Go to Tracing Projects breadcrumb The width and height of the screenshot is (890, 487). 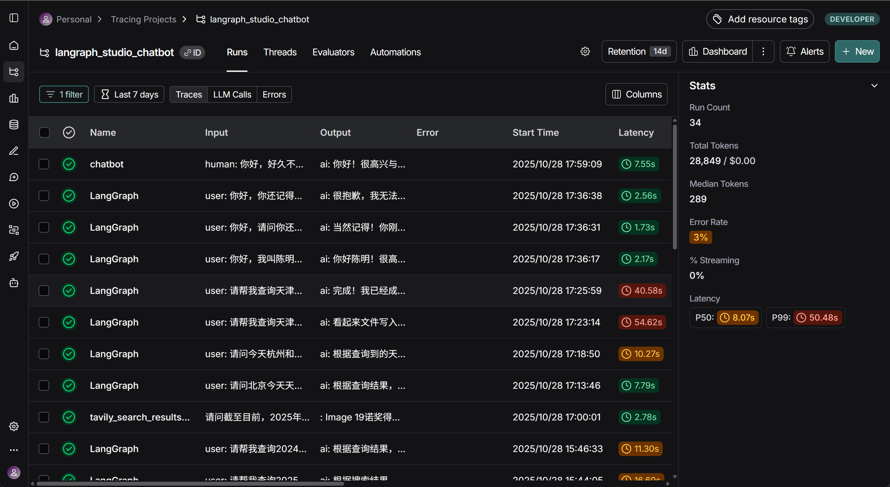point(143,19)
